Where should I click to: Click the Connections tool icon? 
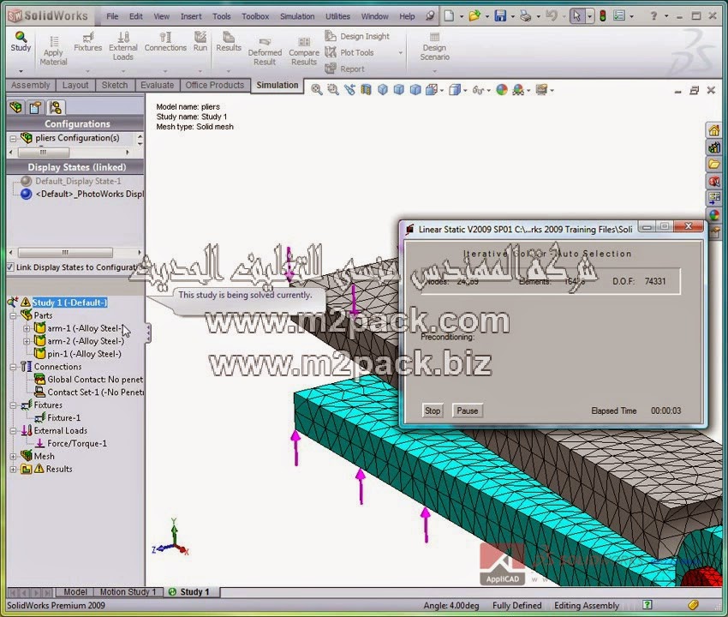pyautogui.click(x=165, y=42)
